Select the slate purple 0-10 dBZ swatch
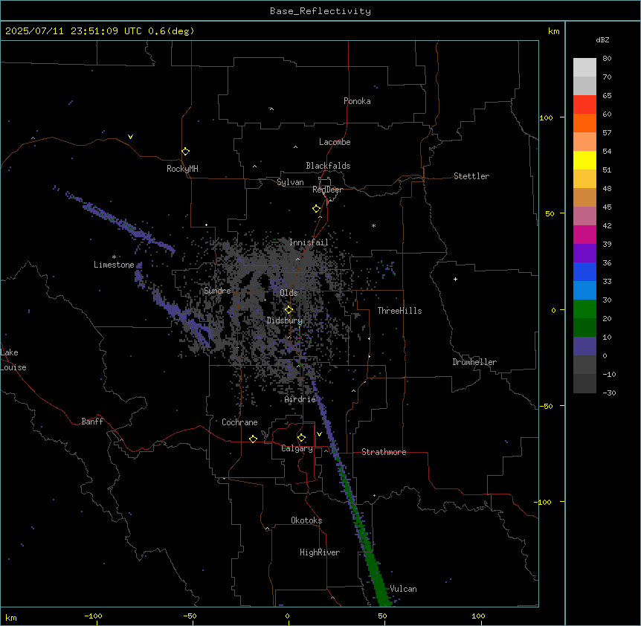The image size is (641, 626). click(x=584, y=346)
